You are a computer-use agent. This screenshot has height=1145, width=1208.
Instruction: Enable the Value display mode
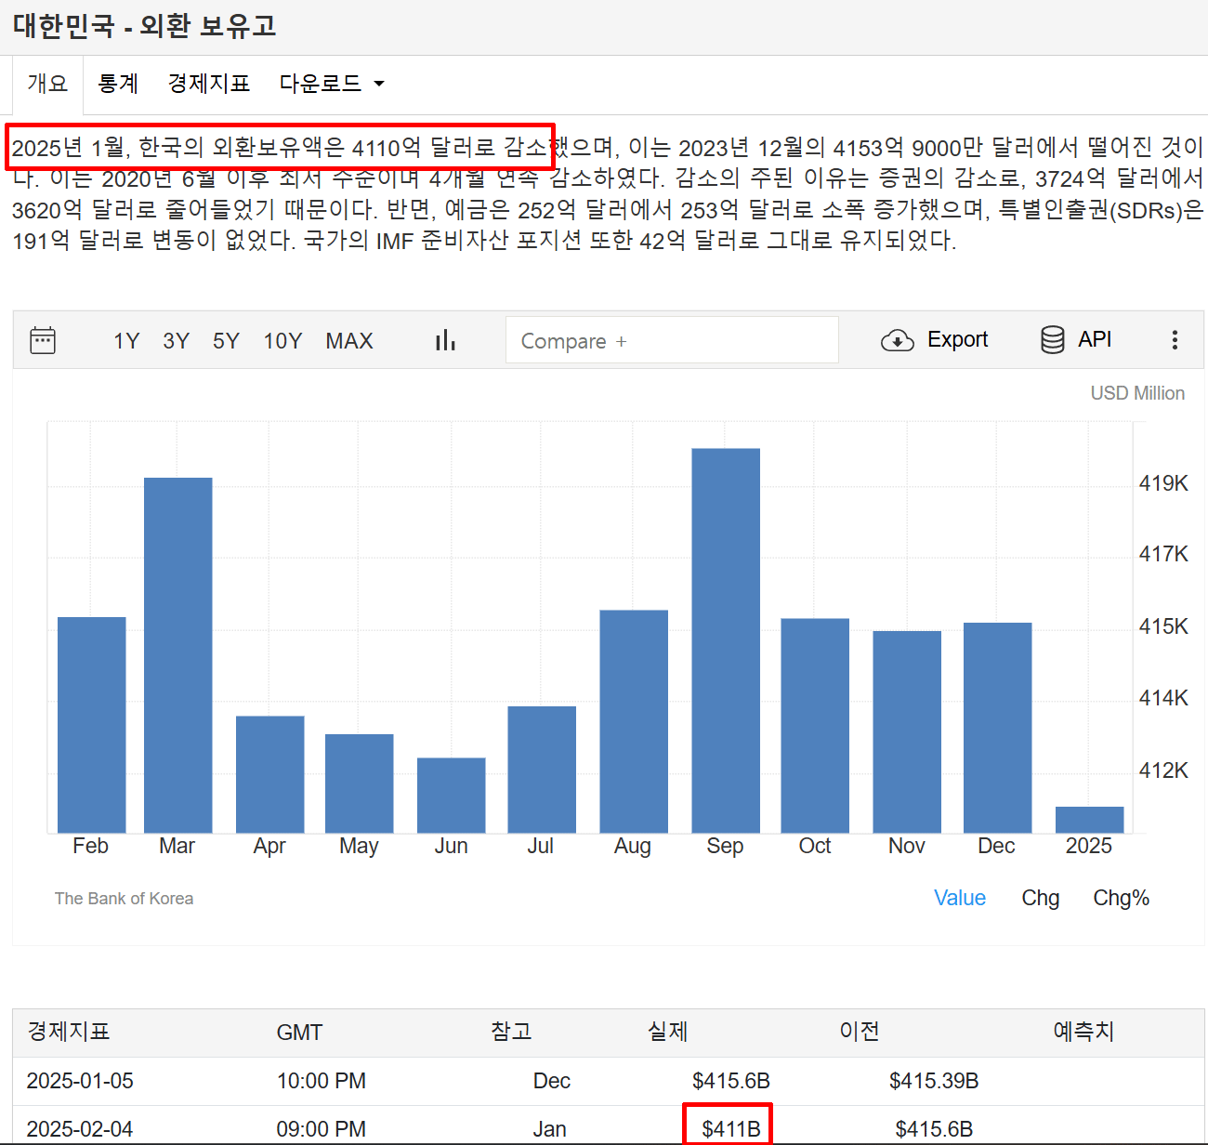pos(960,898)
